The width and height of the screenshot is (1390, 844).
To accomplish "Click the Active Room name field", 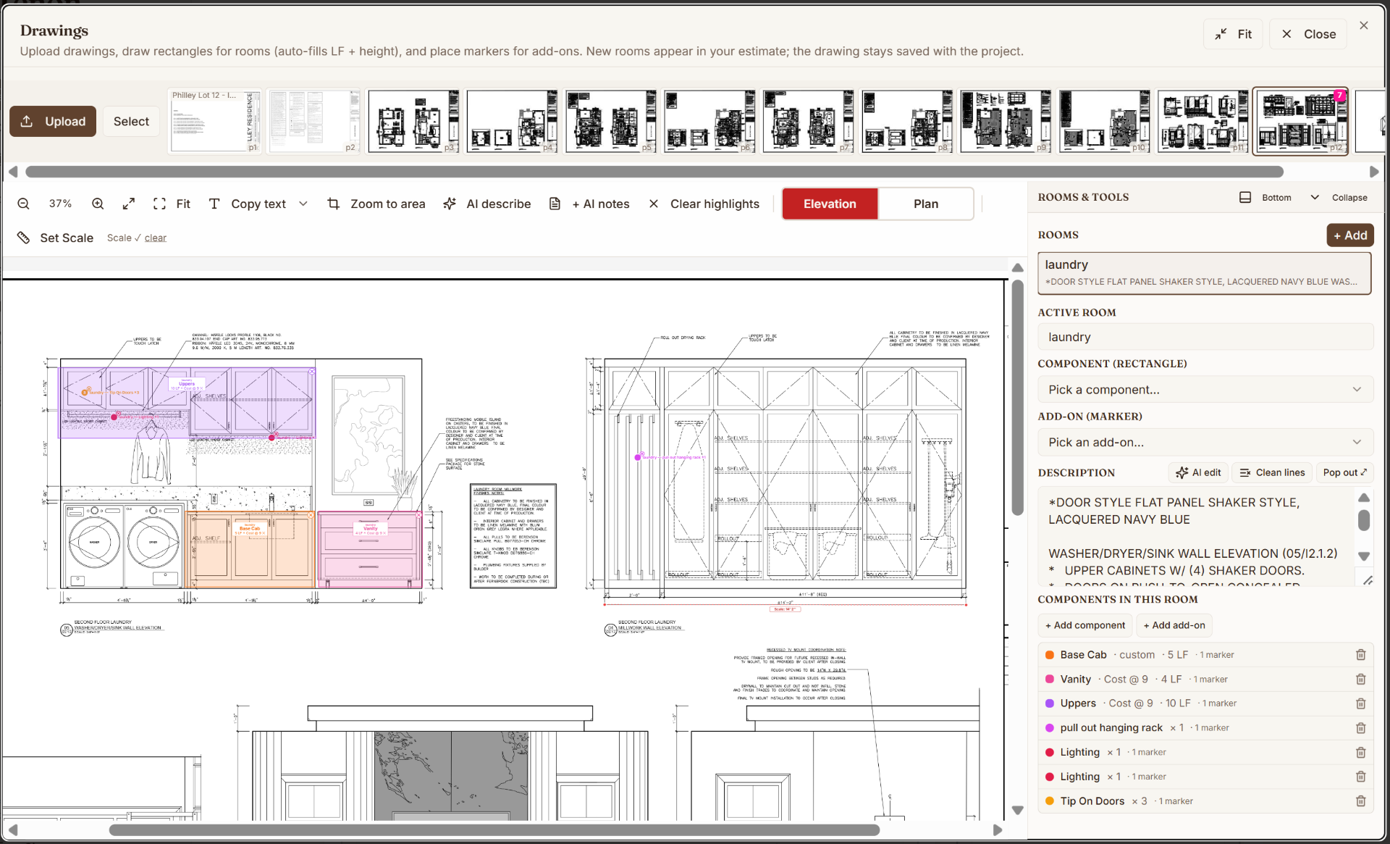I will tap(1205, 337).
